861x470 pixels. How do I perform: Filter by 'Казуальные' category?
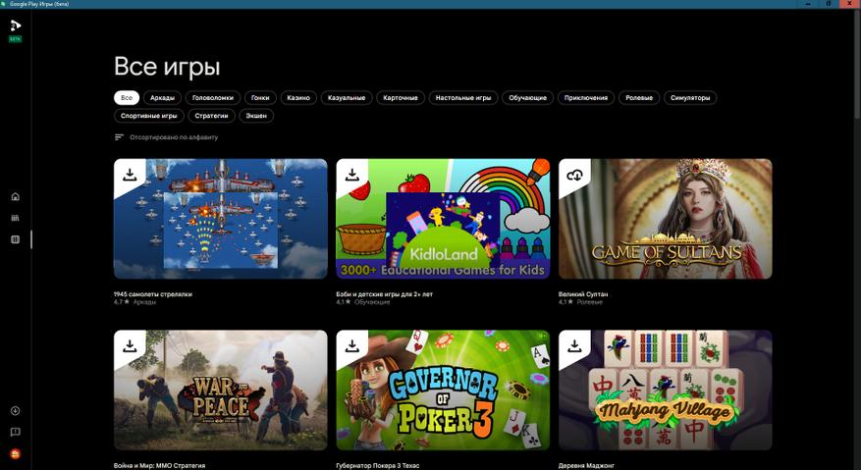[347, 98]
